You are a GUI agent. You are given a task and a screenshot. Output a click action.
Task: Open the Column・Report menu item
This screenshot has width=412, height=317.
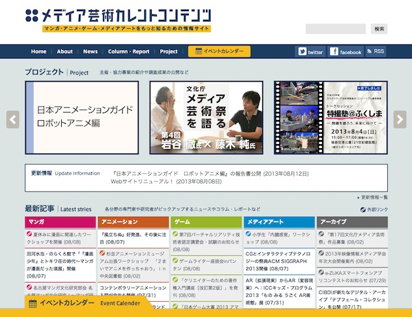[128, 51]
